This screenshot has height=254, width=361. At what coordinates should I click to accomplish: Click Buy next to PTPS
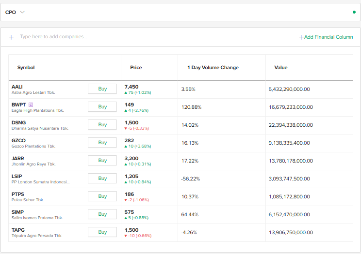(x=102, y=196)
